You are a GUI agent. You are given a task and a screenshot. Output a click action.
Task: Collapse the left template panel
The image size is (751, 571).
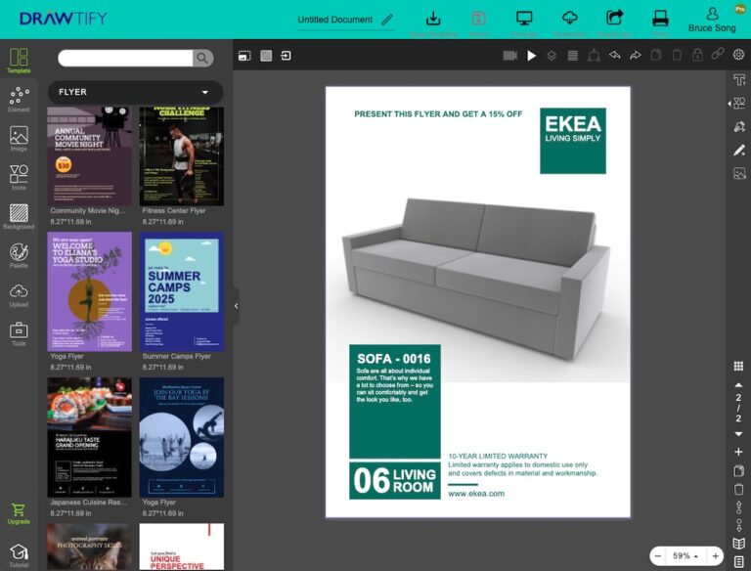click(236, 306)
